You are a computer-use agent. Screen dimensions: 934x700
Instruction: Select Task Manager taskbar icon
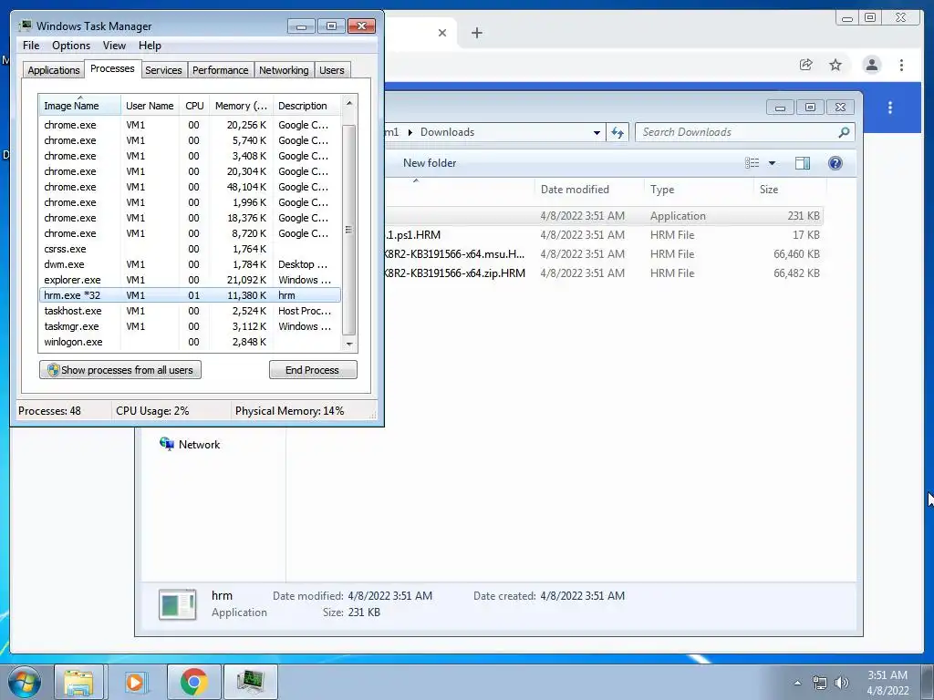click(x=250, y=682)
